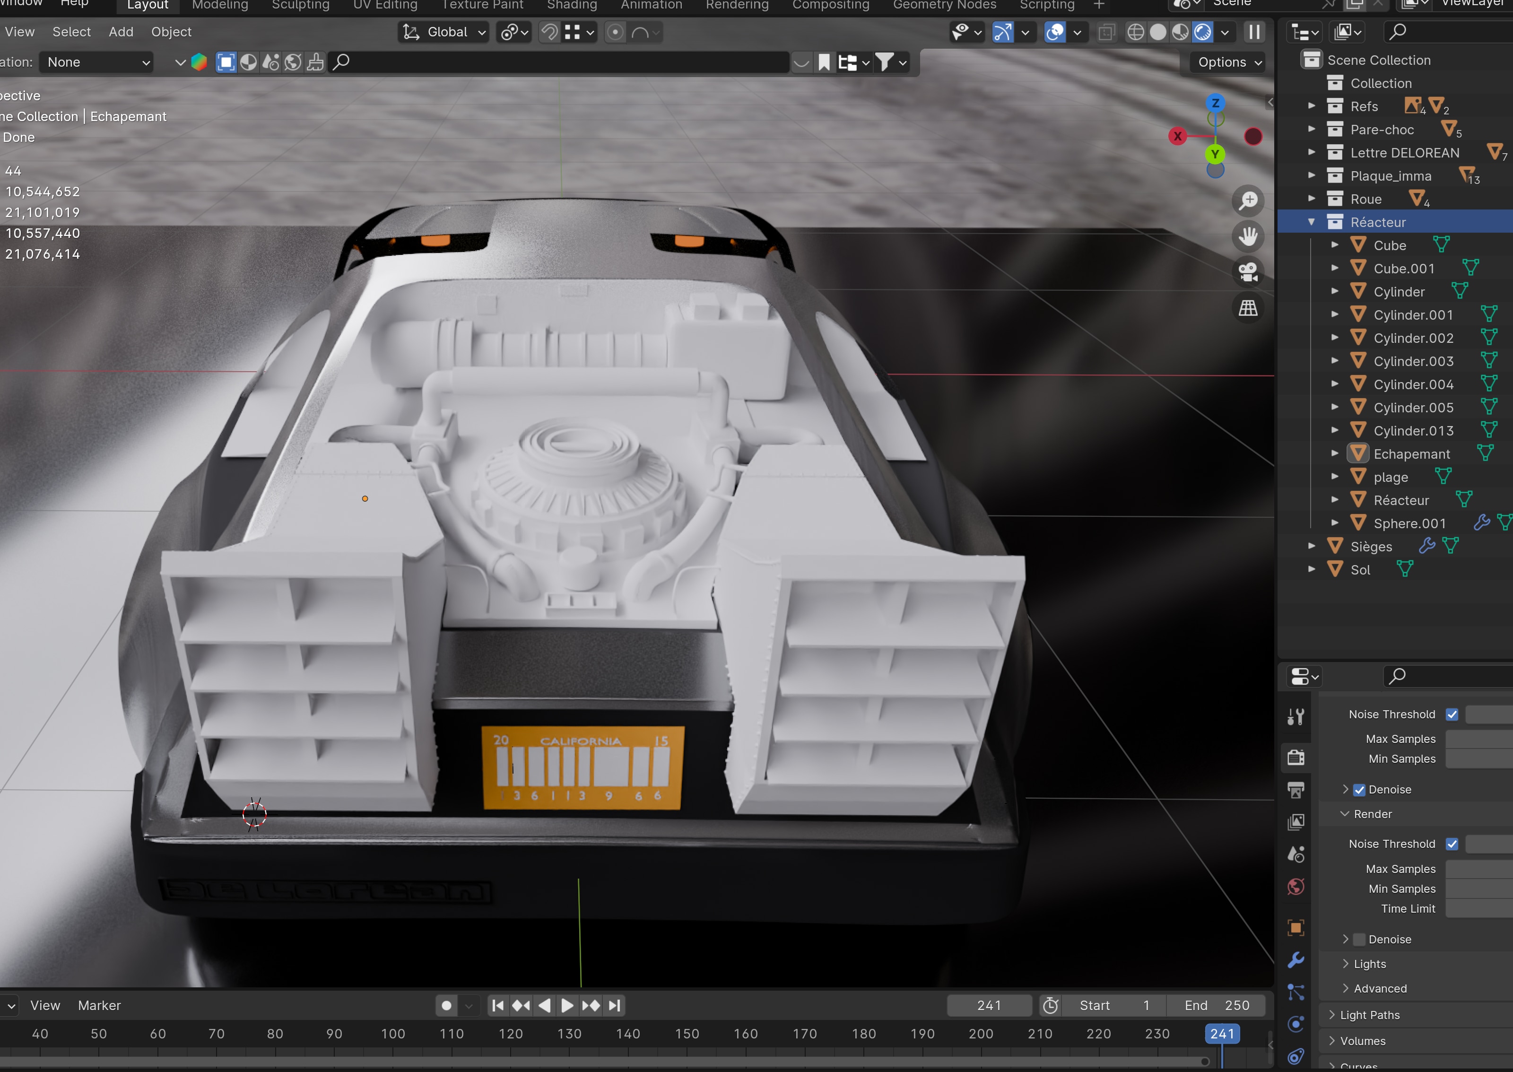The width and height of the screenshot is (1513, 1072).
Task: Open the Global transform orientation dropdown
Action: [x=444, y=32]
